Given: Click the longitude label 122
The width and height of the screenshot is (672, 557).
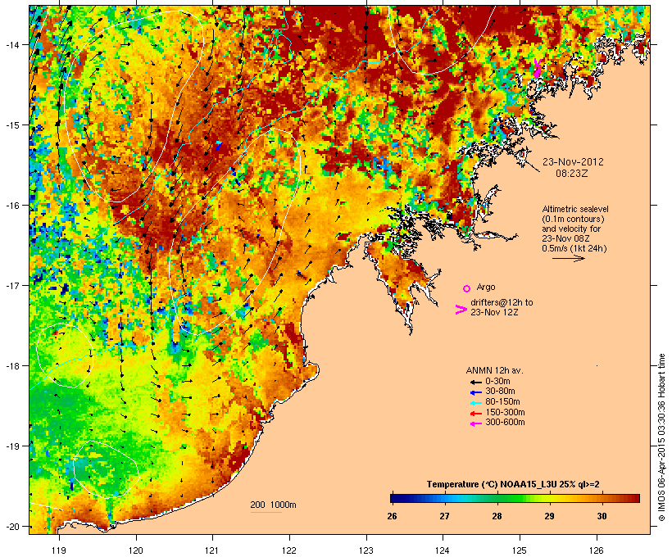Looking at the screenshot, I should point(289,550).
